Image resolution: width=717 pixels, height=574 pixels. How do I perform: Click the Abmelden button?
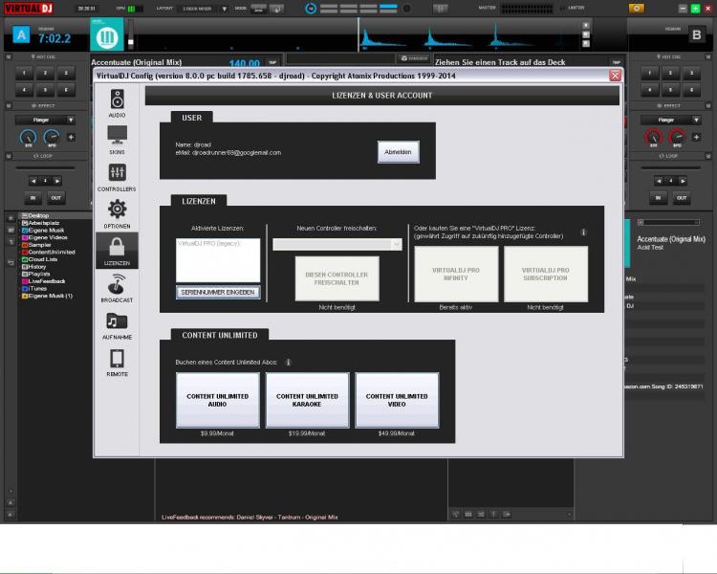point(398,151)
